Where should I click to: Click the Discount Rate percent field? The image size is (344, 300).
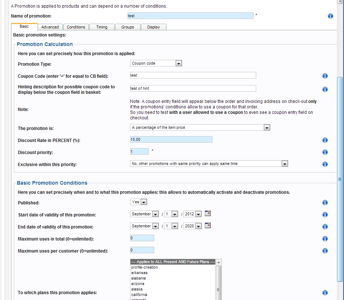pos(171,139)
